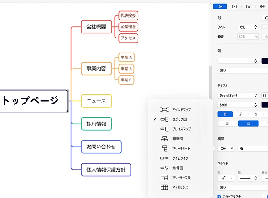Select the アクセス subtopic
Screen dimensions: 268x198
tap(128, 38)
